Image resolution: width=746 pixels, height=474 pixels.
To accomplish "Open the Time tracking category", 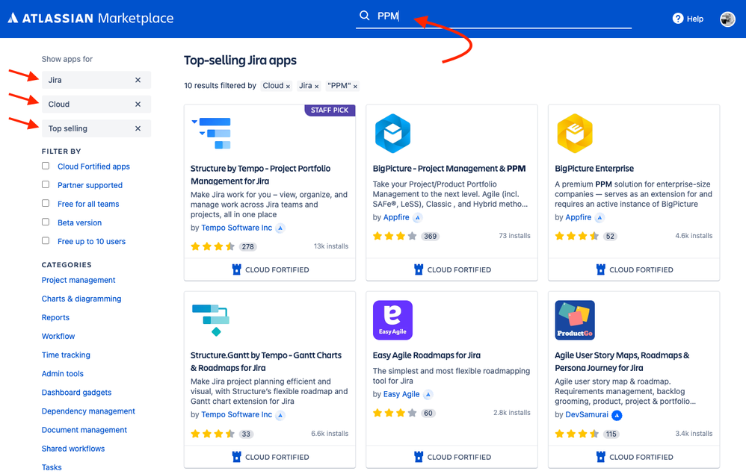I will (x=66, y=355).
